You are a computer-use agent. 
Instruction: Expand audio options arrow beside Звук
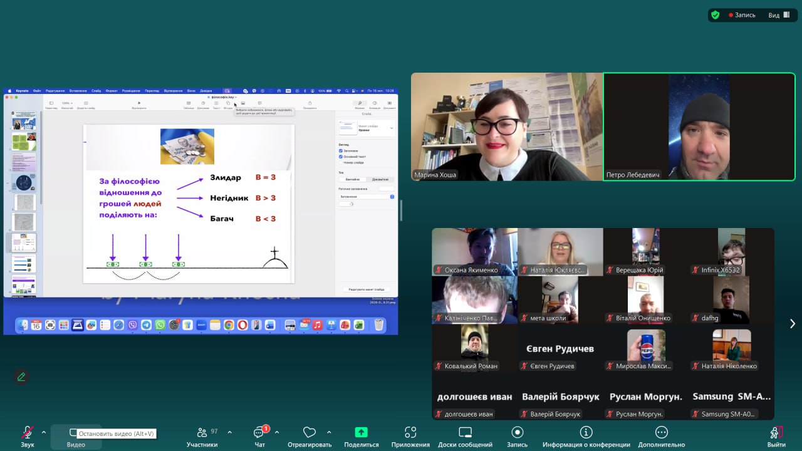[44, 432]
